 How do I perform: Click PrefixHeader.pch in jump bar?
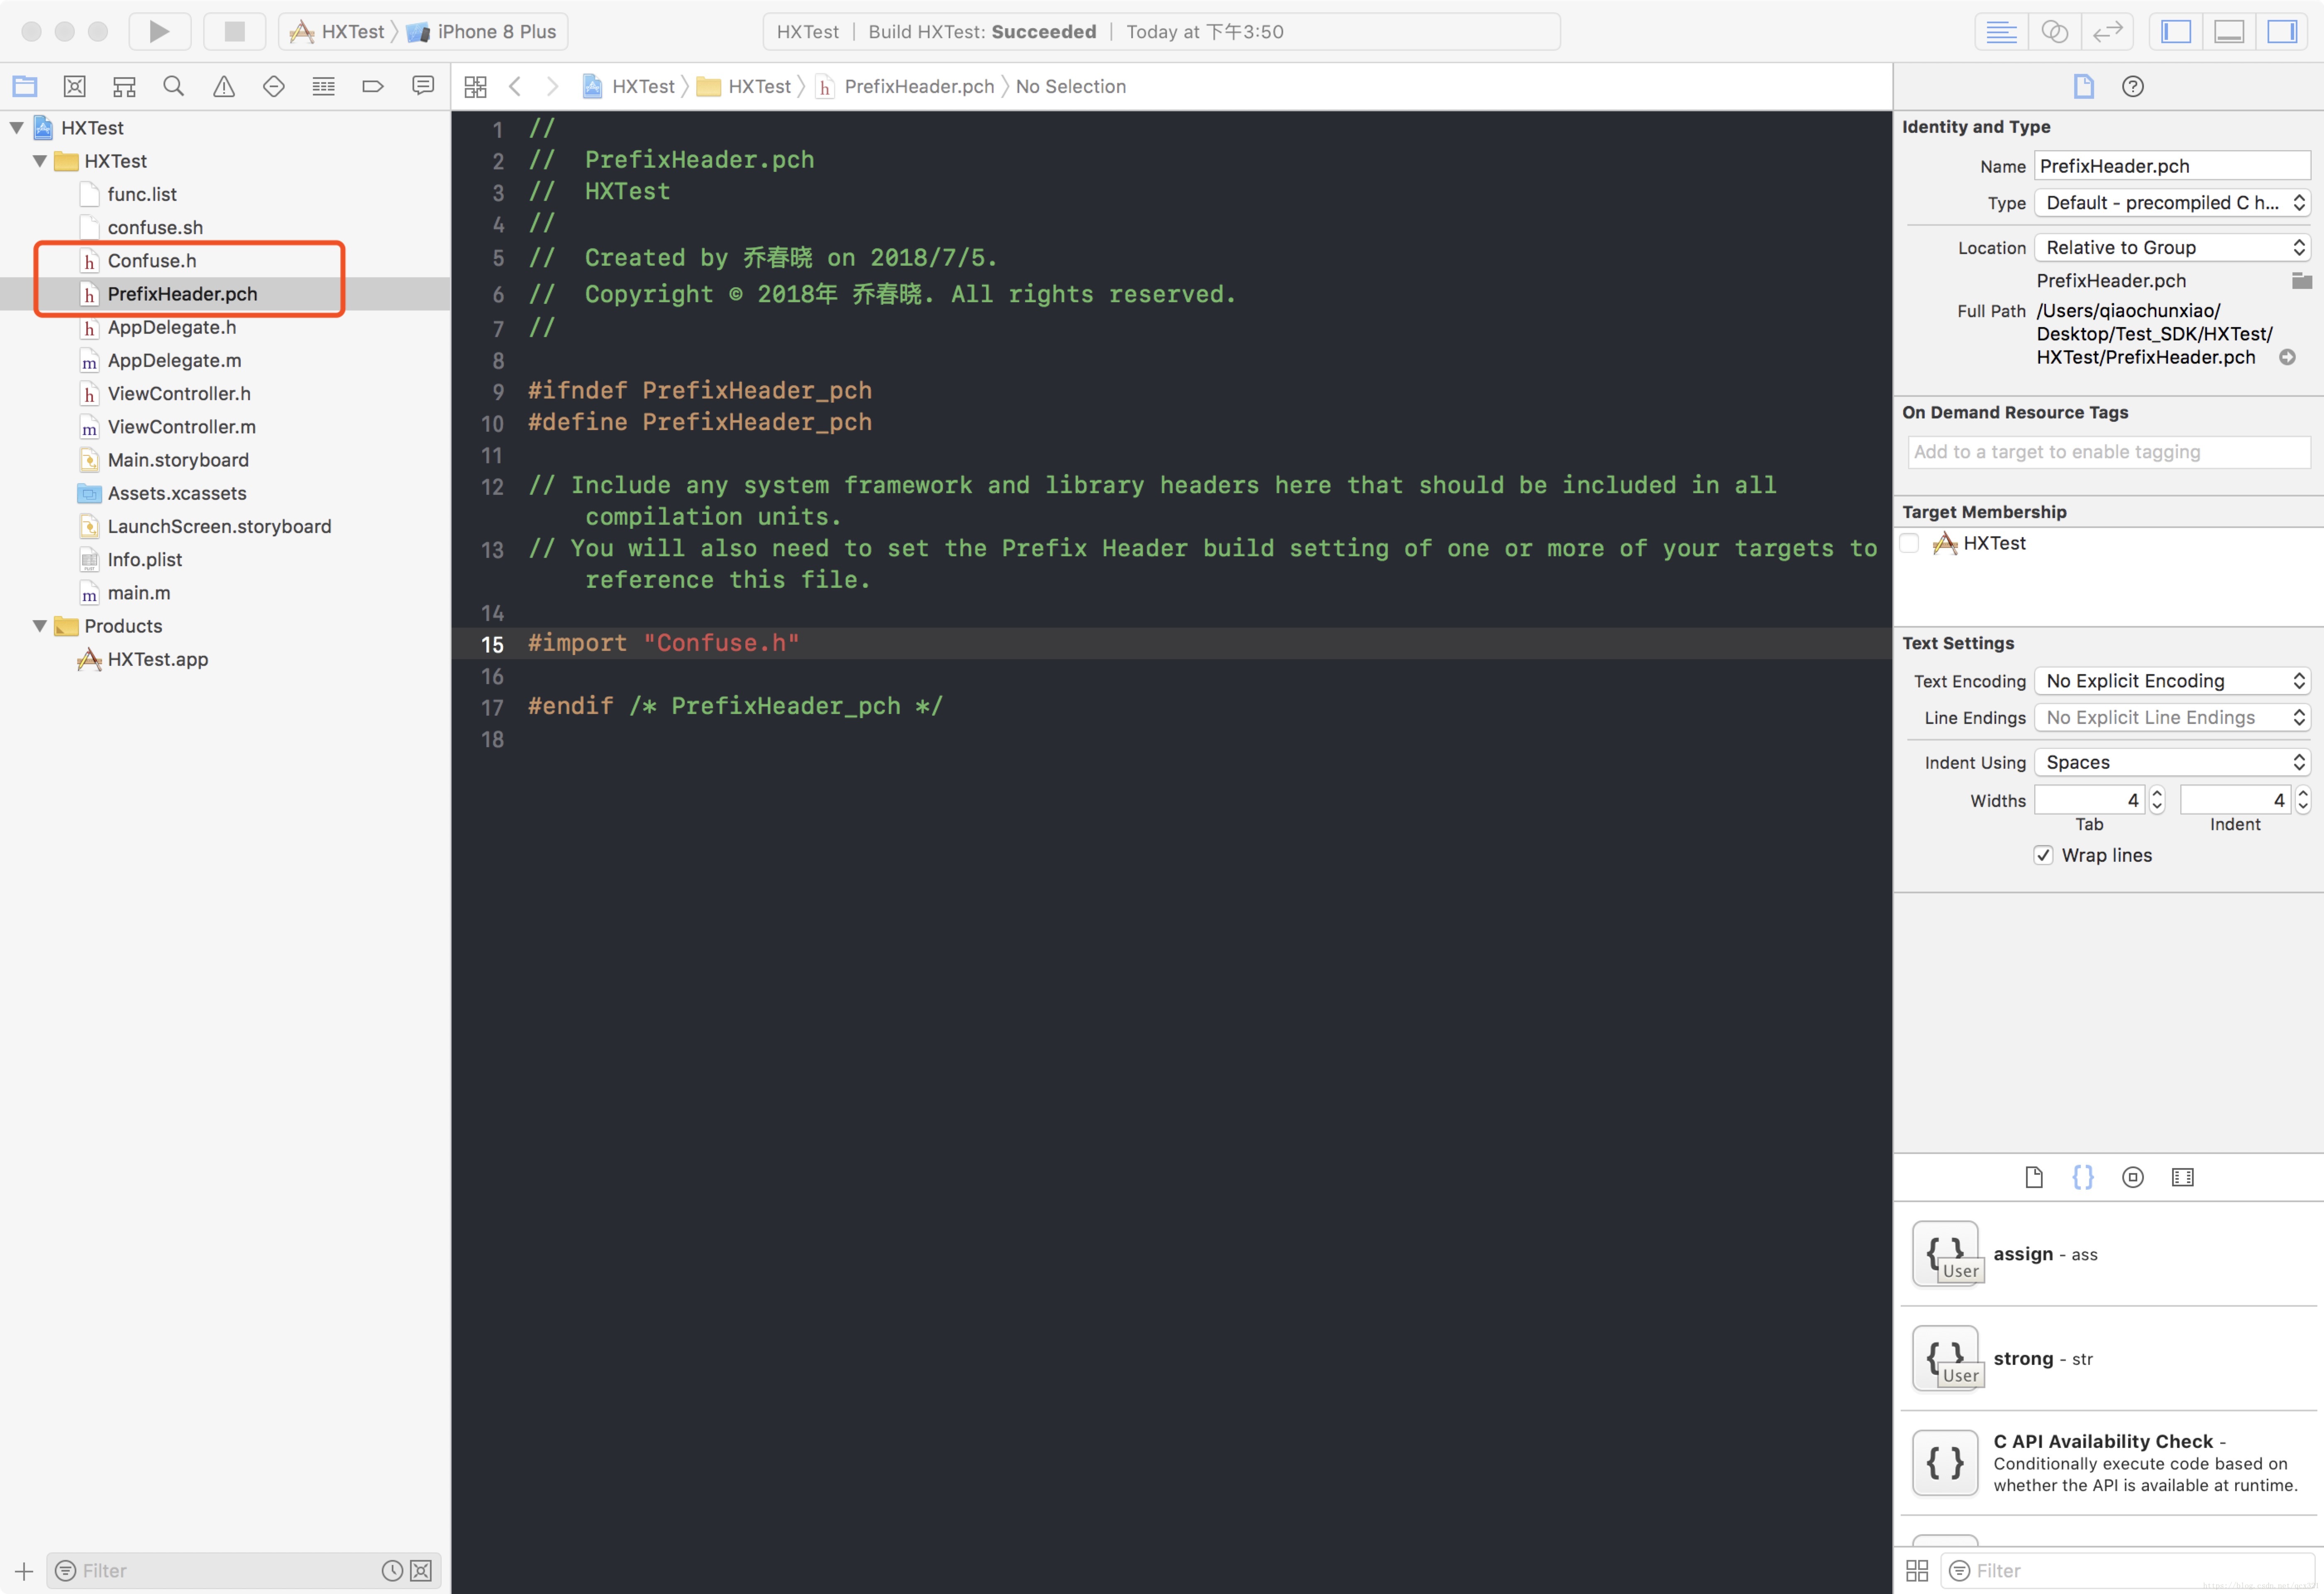pyautogui.click(x=905, y=87)
